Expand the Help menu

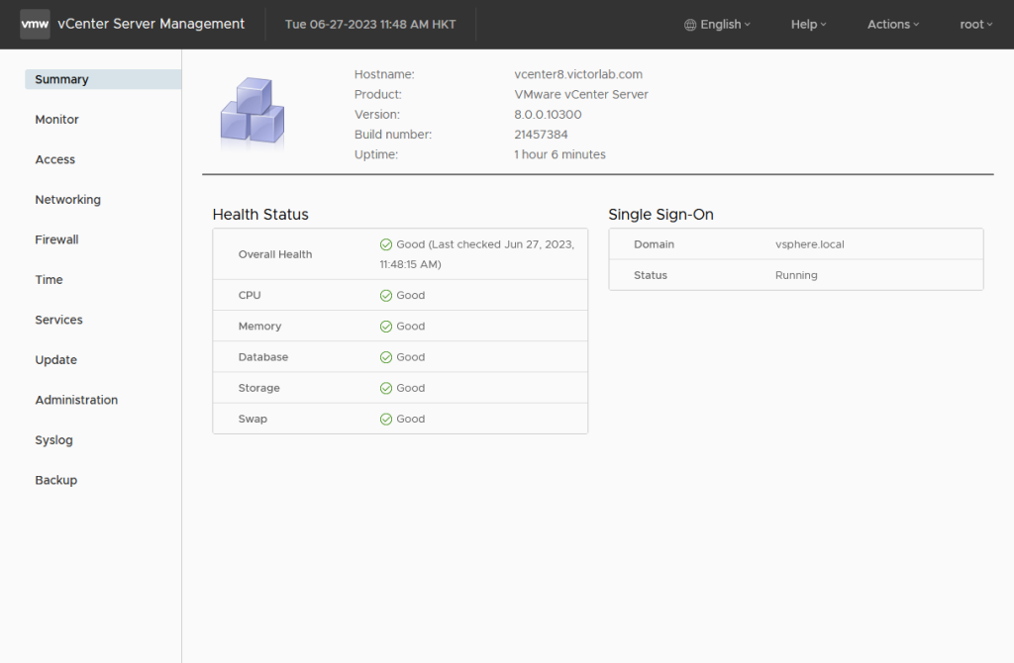tap(808, 25)
